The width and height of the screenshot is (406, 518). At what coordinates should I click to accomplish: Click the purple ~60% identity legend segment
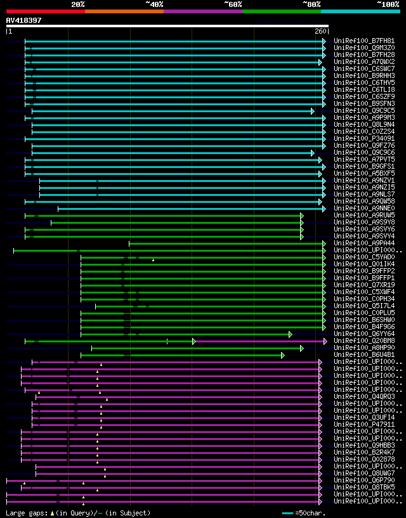203,11
